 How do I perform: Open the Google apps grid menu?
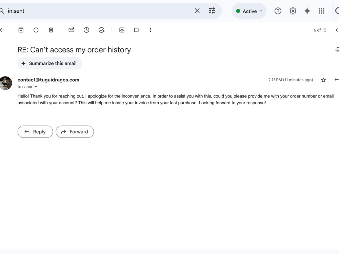tap(321, 10)
